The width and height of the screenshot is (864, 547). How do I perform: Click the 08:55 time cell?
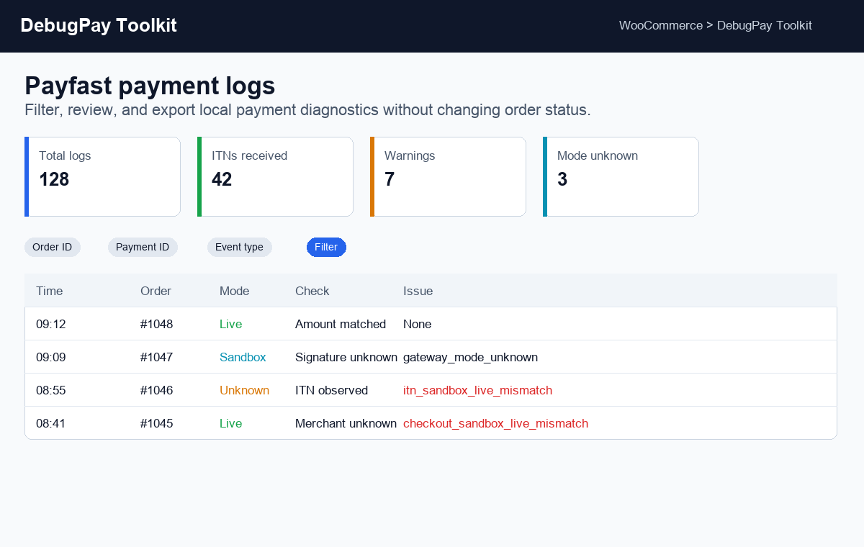51,390
